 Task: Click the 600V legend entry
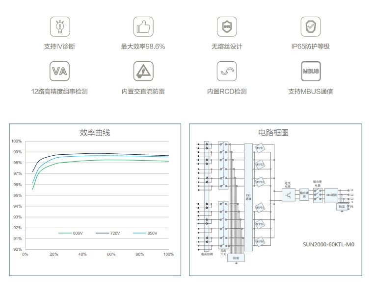72,233
